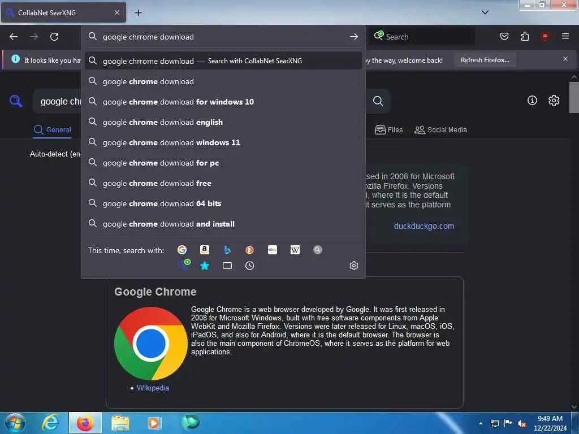Open SearXNG preferences gear icon
This screenshot has height=434, width=579.
554,101
